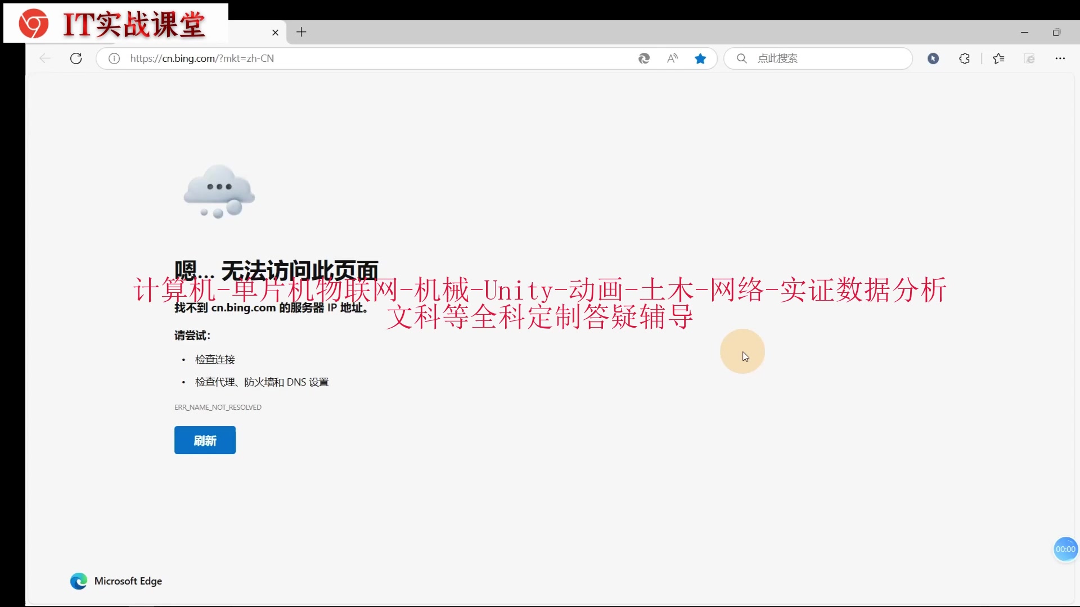Close the current browser tab
The image size is (1080, 607).
pos(275,33)
